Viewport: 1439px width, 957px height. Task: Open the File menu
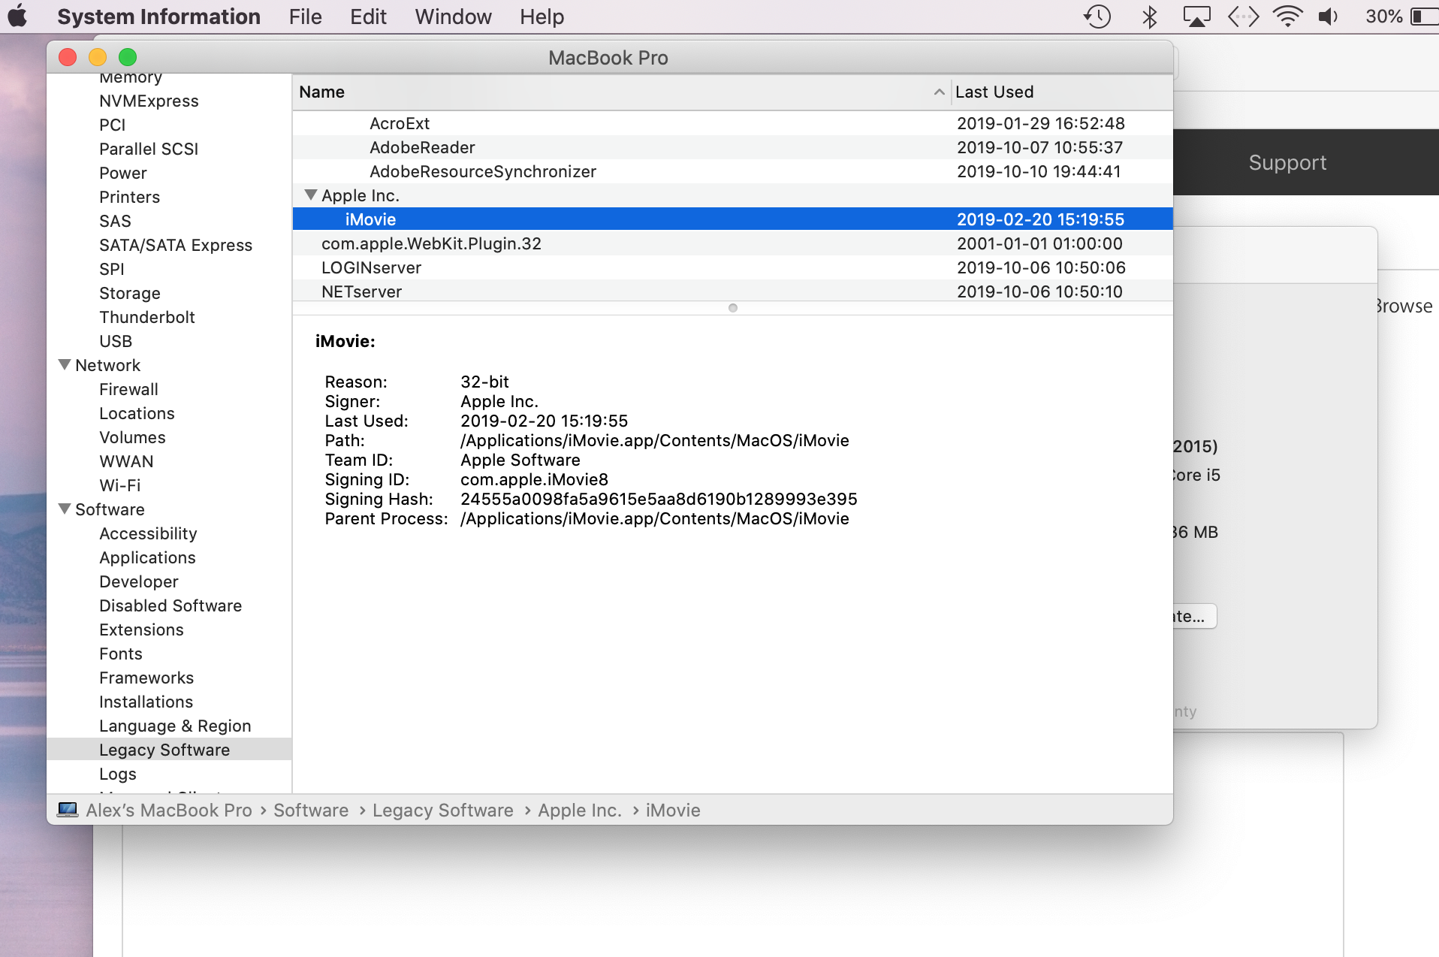(305, 17)
